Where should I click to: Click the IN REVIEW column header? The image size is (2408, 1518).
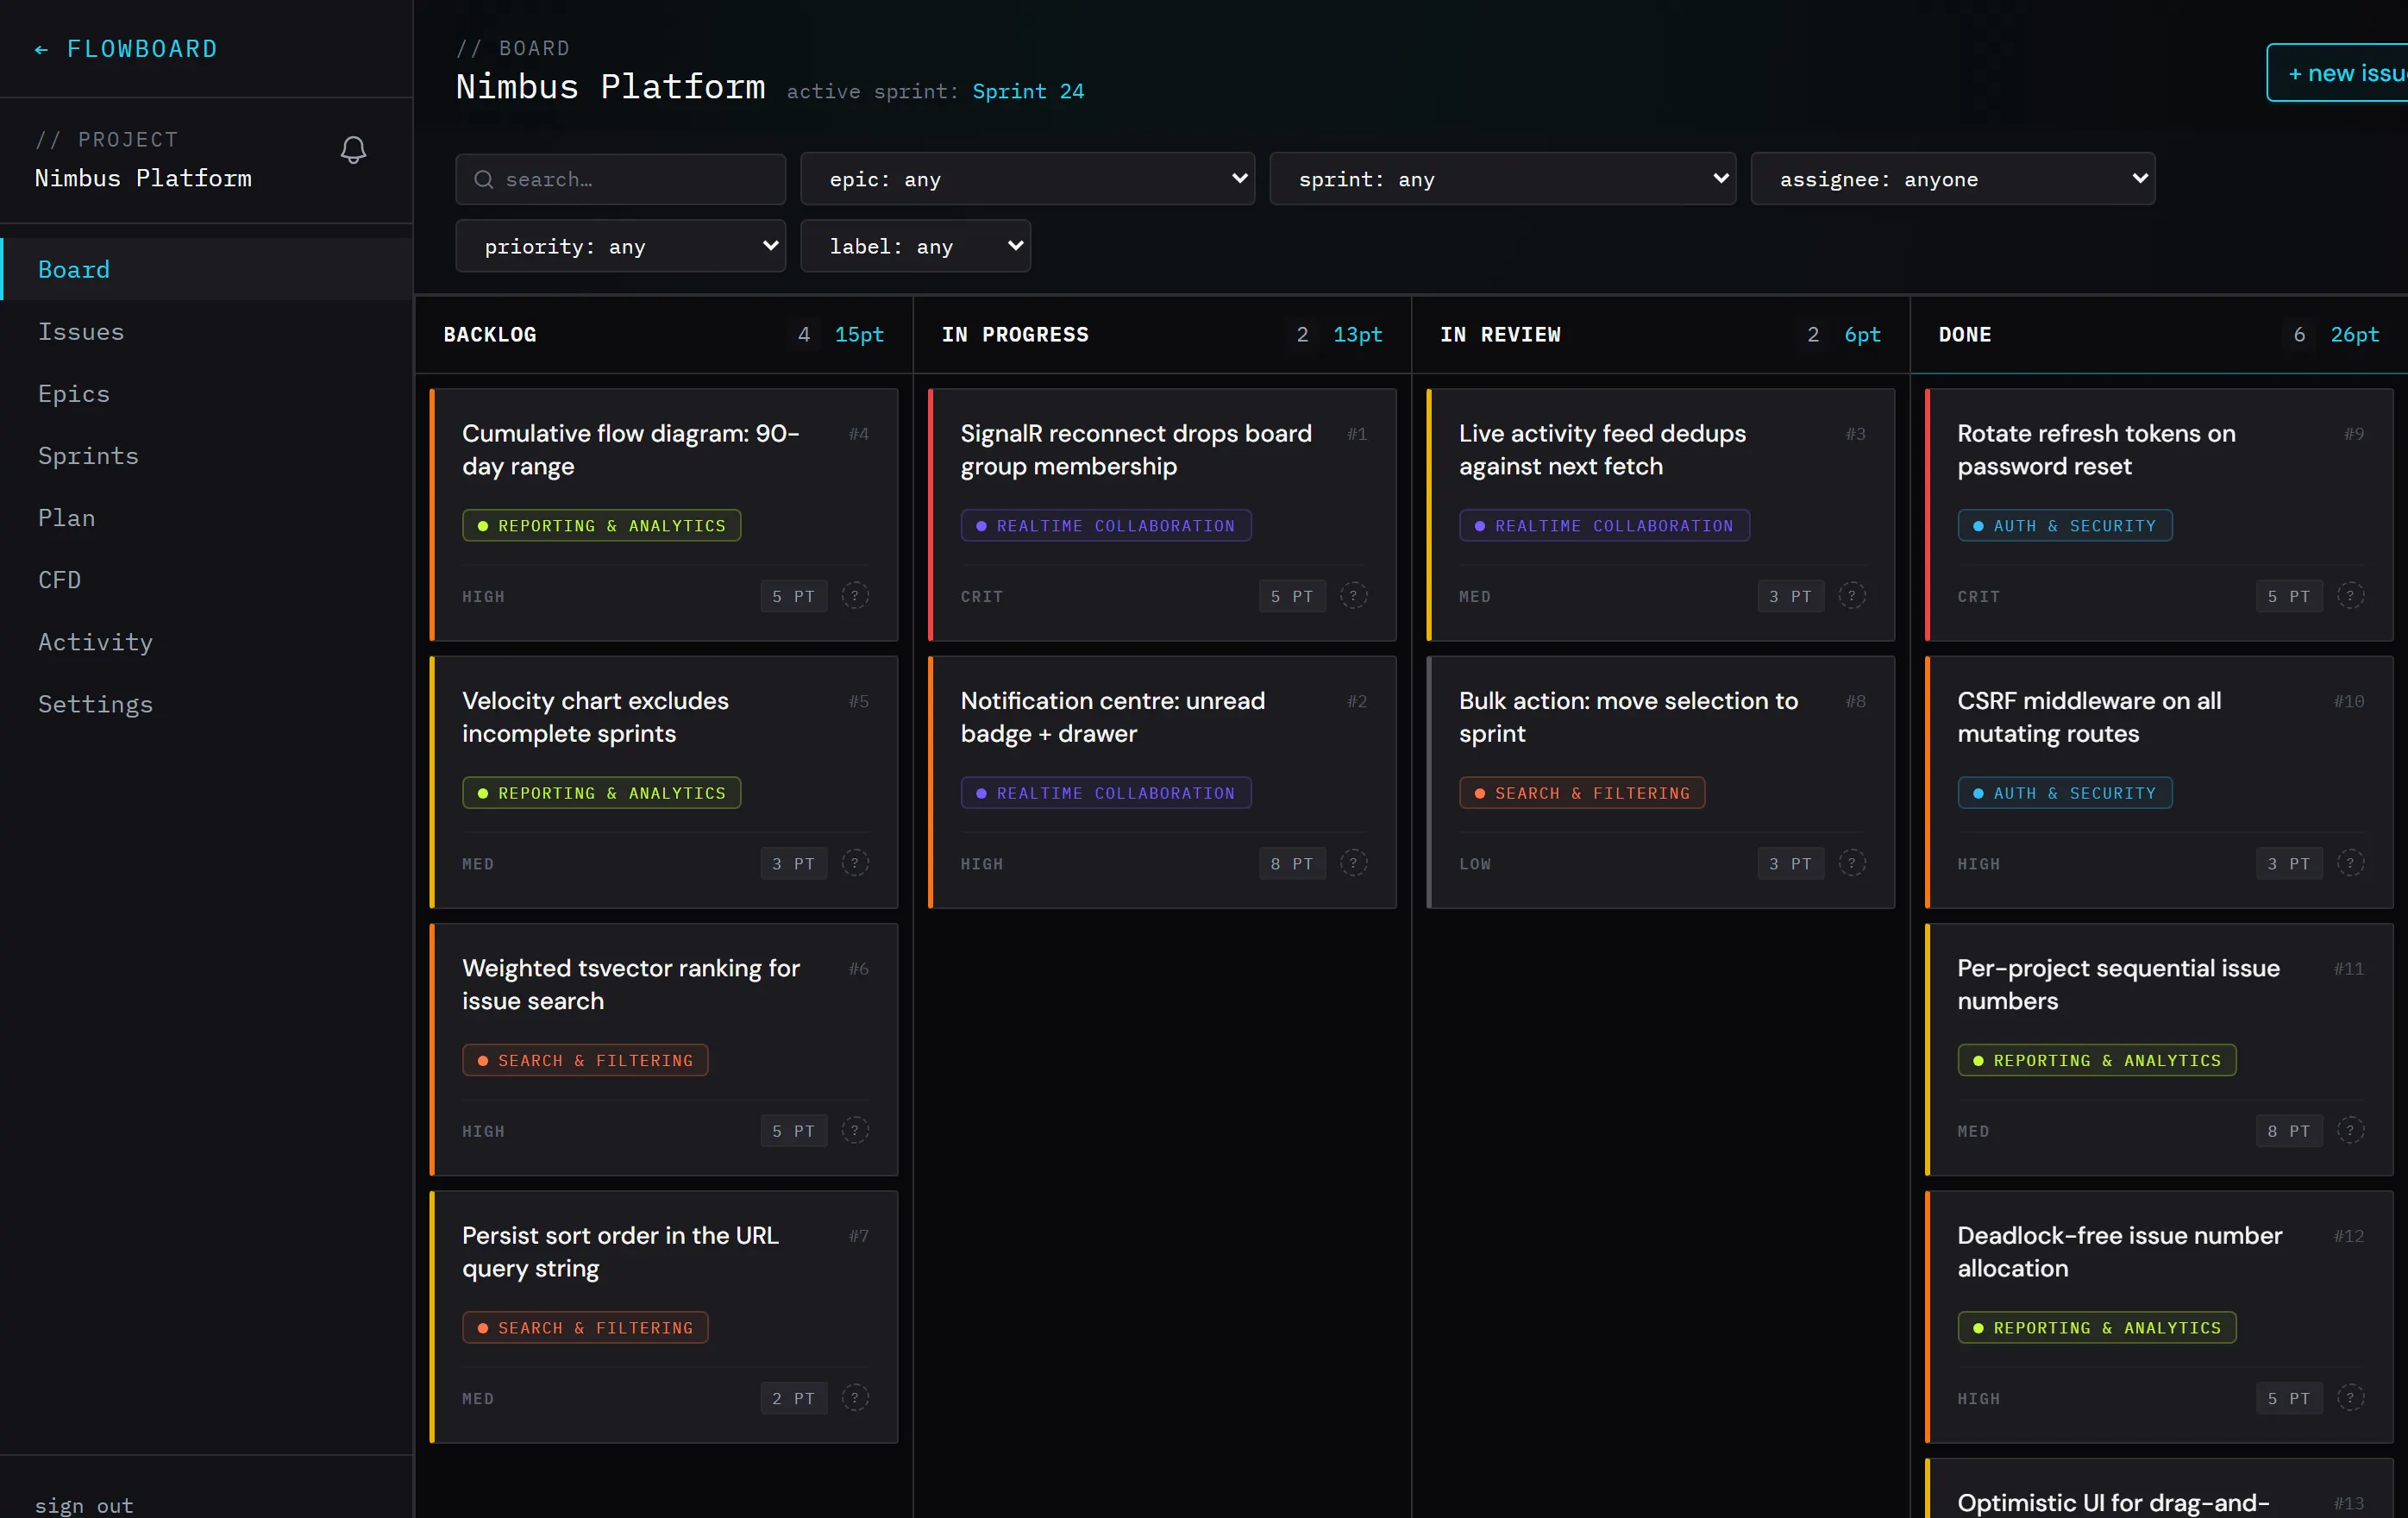(1500, 334)
